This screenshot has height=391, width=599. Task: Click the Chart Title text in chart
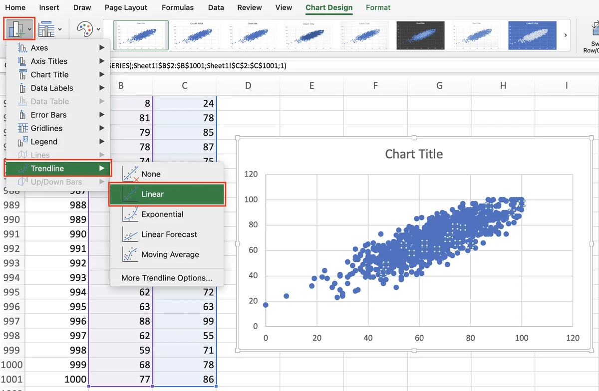pyautogui.click(x=414, y=154)
